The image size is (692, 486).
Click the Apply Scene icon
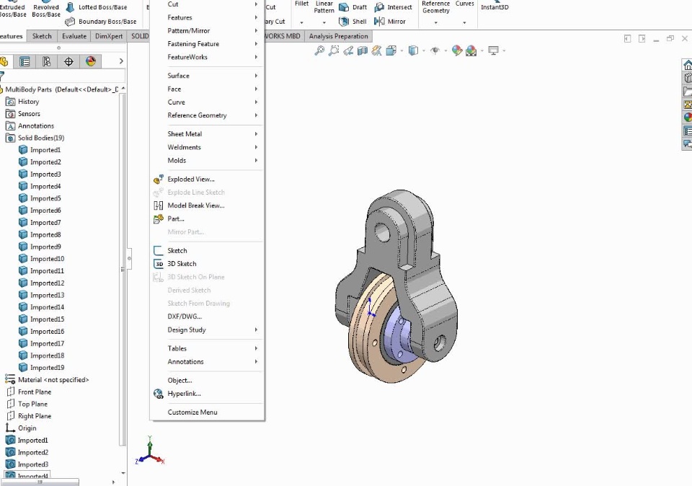[471, 50]
